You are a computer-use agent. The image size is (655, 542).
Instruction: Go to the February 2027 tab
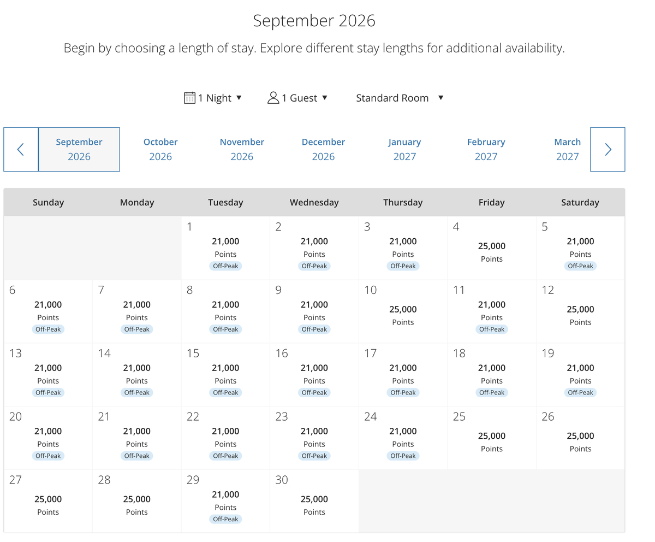click(x=486, y=149)
